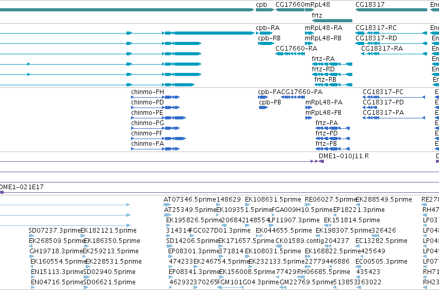Click the chinmo-PG protein feature
This screenshot has width=439, height=290.
coord(155,128)
